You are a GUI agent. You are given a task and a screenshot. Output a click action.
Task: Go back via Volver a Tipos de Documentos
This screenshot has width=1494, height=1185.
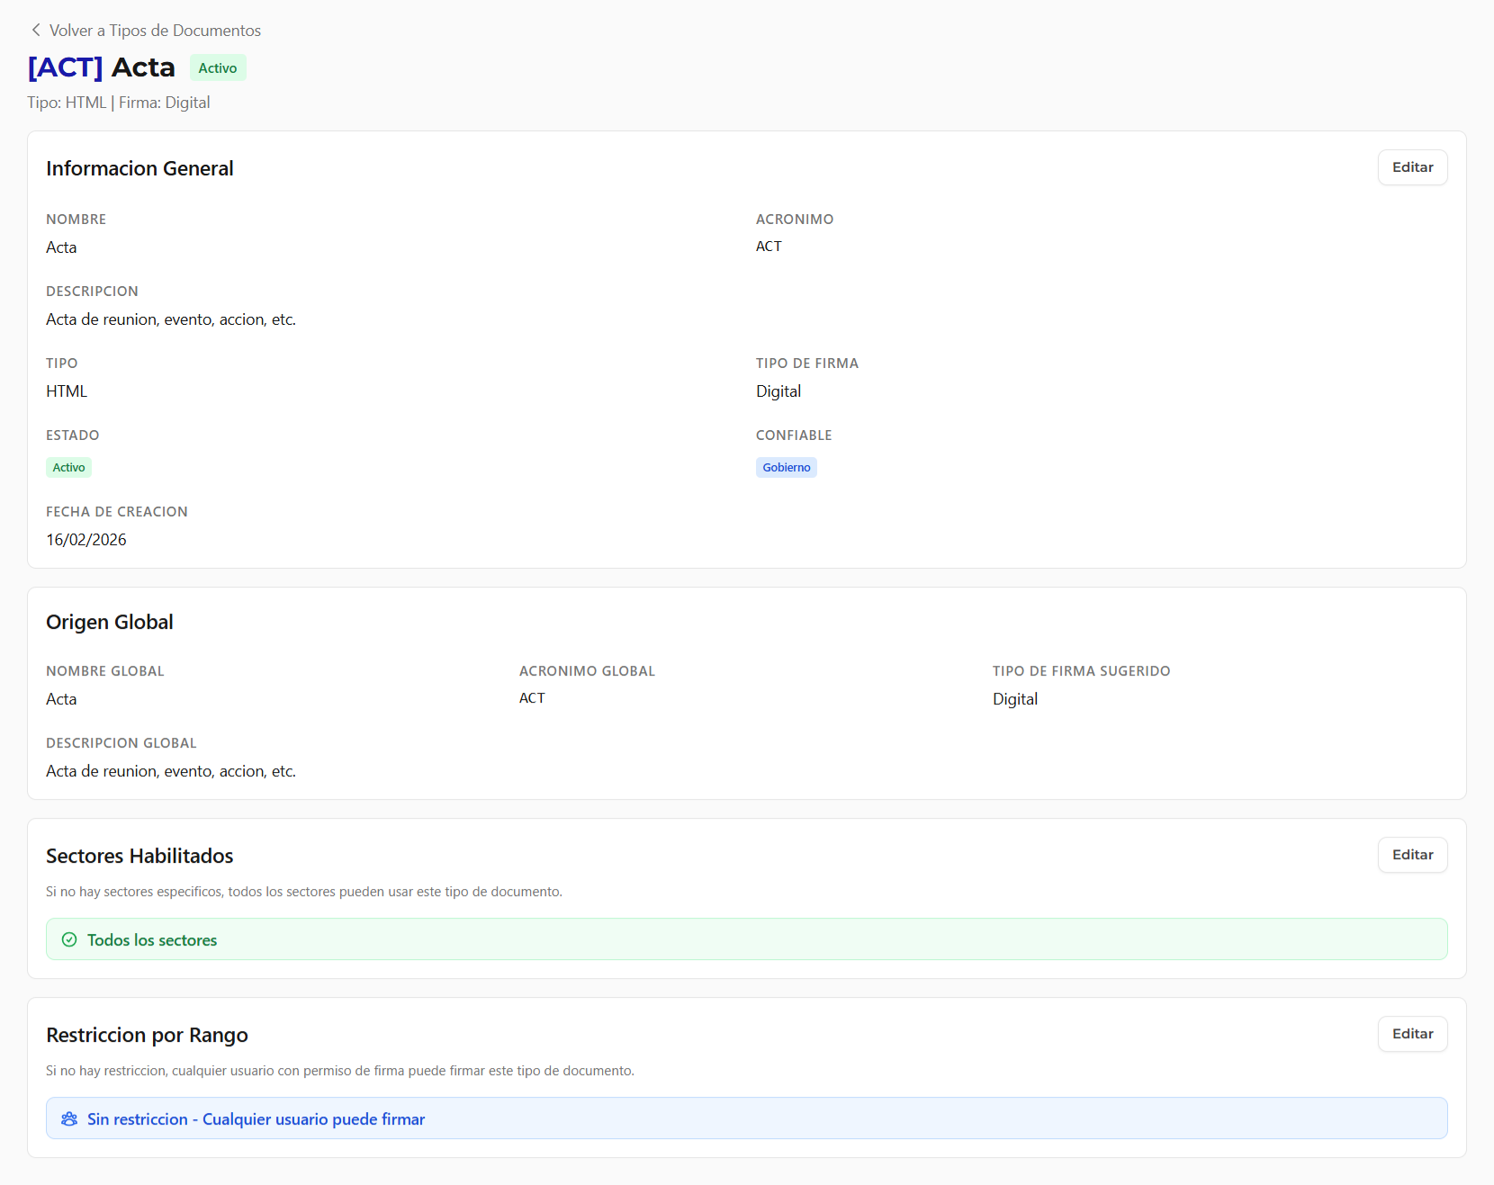(154, 31)
